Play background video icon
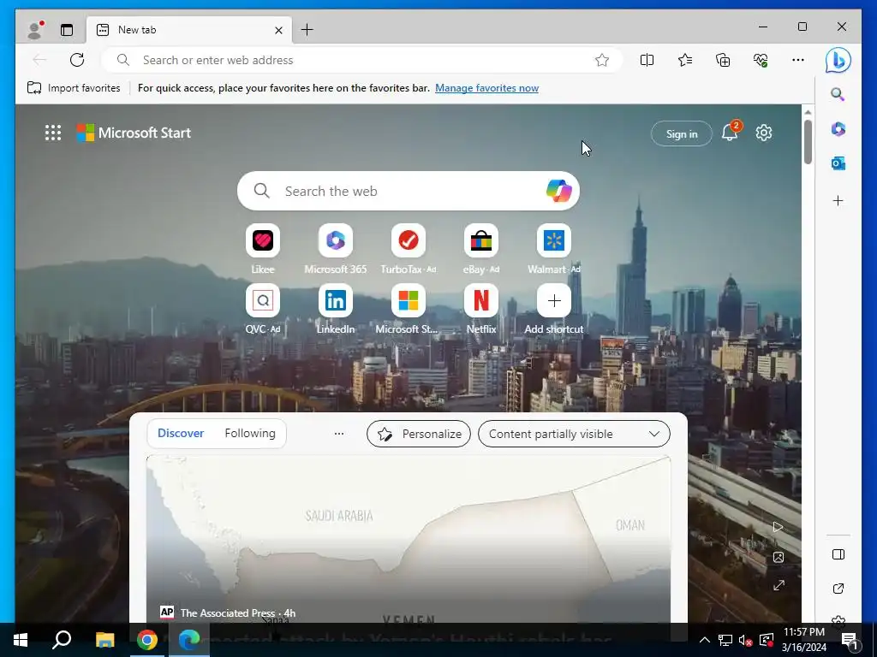The height and width of the screenshot is (657, 877). click(778, 527)
